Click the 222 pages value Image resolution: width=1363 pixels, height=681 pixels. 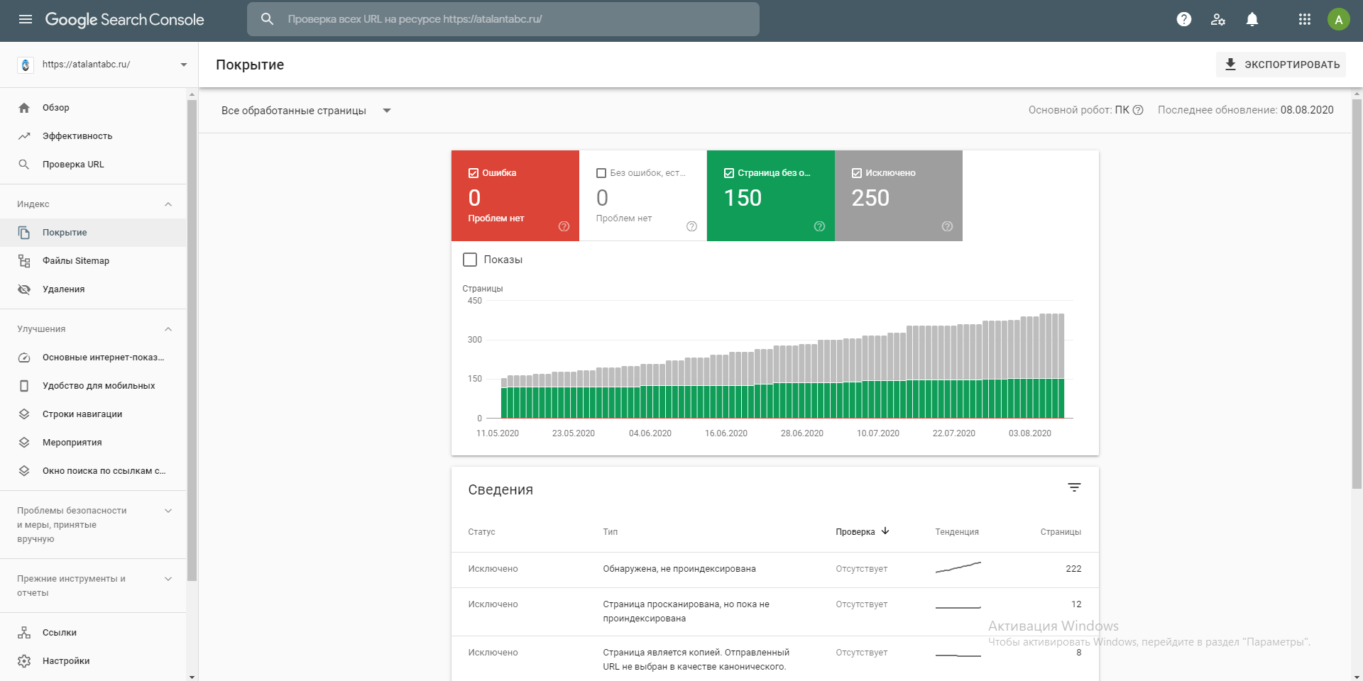pyautogui.click(x=1073, y=569)
